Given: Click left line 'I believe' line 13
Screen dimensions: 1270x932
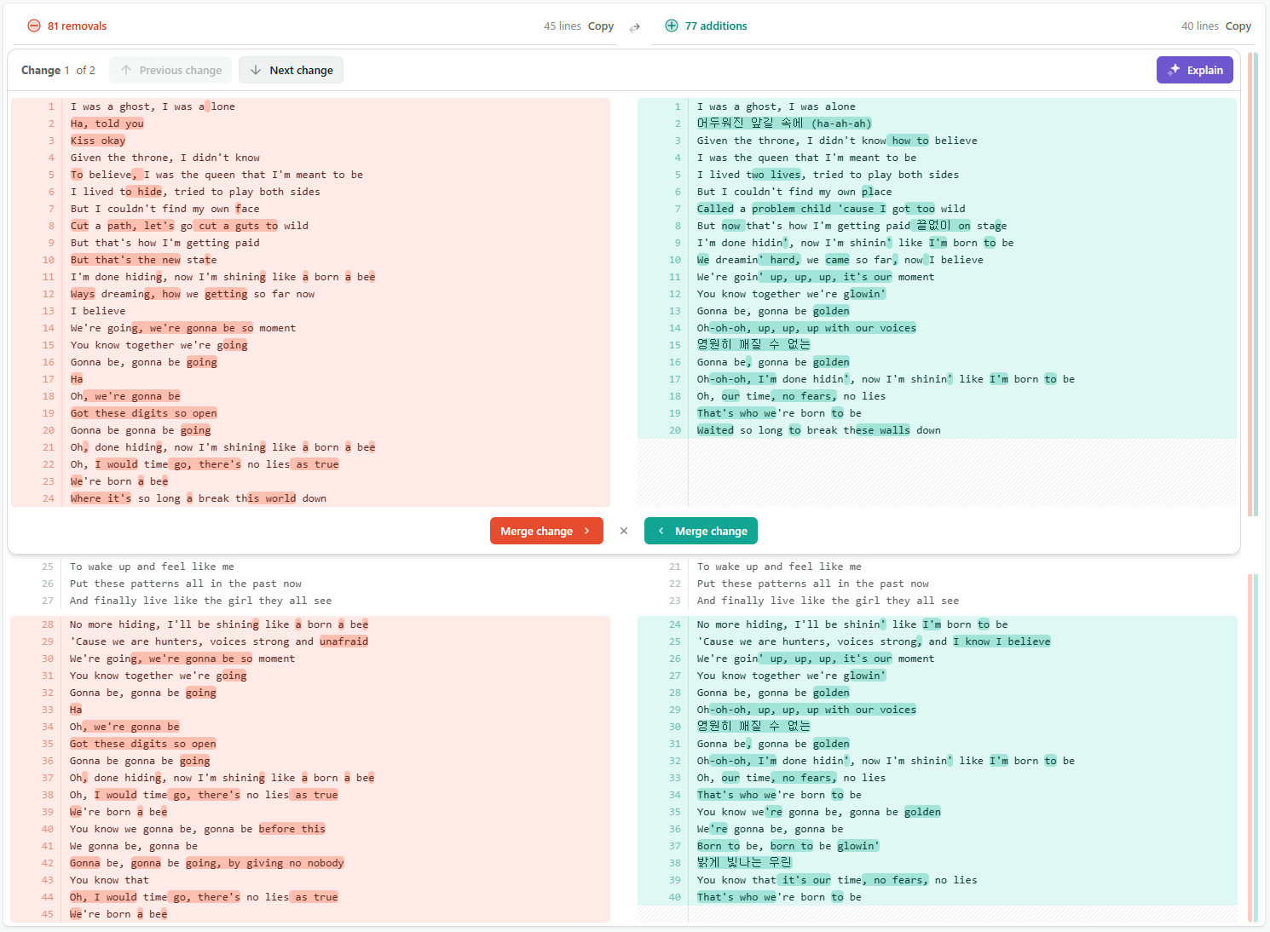Looking at the screenshot, I should point(97,311).
